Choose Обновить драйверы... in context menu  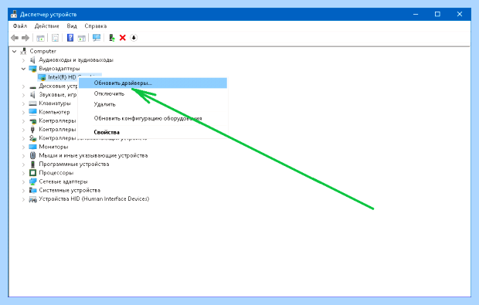(153, 83)
